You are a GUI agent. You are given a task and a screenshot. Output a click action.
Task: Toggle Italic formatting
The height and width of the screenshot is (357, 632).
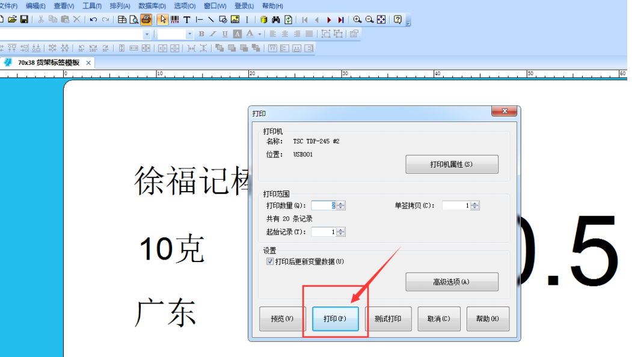pos(213,34)
